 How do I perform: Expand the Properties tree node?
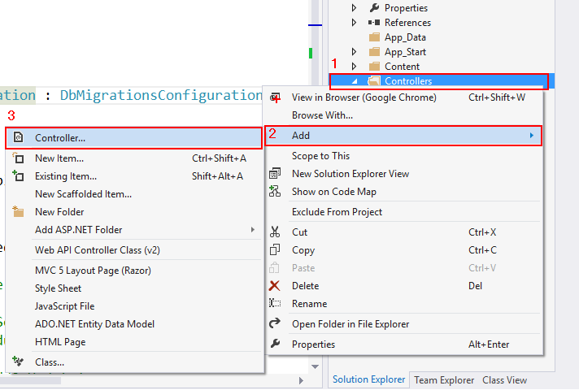pyautogui.click(x=355, y=8)
